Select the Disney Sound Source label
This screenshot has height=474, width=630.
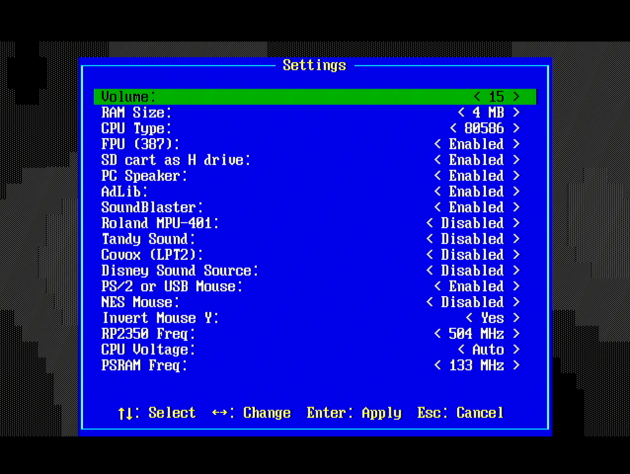180,271
